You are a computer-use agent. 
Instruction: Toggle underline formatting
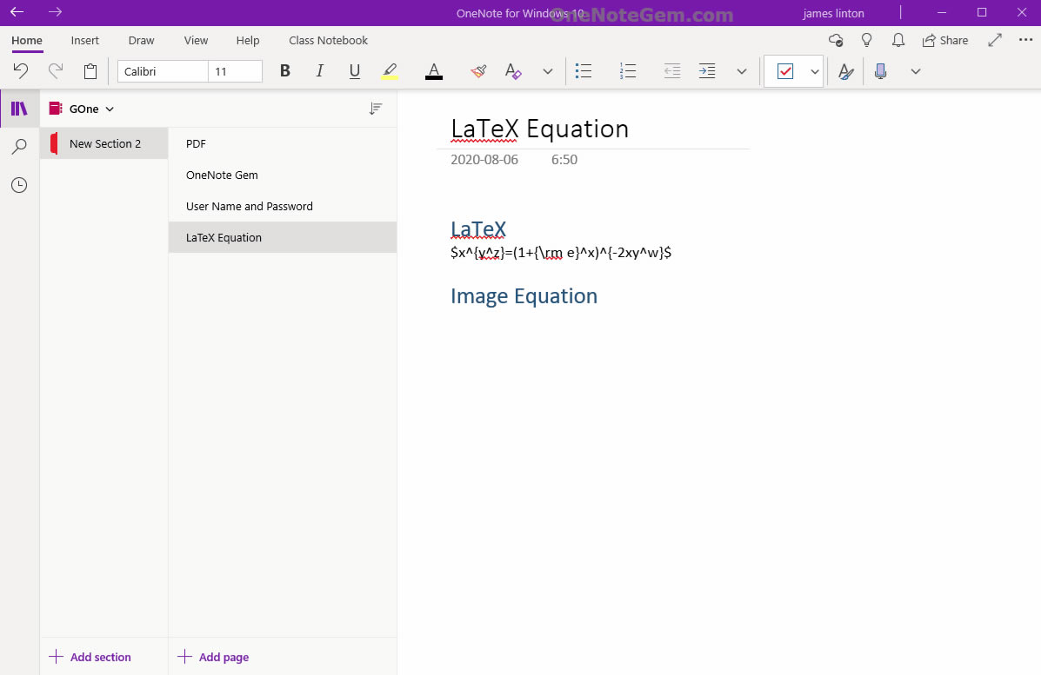(354, 71)
